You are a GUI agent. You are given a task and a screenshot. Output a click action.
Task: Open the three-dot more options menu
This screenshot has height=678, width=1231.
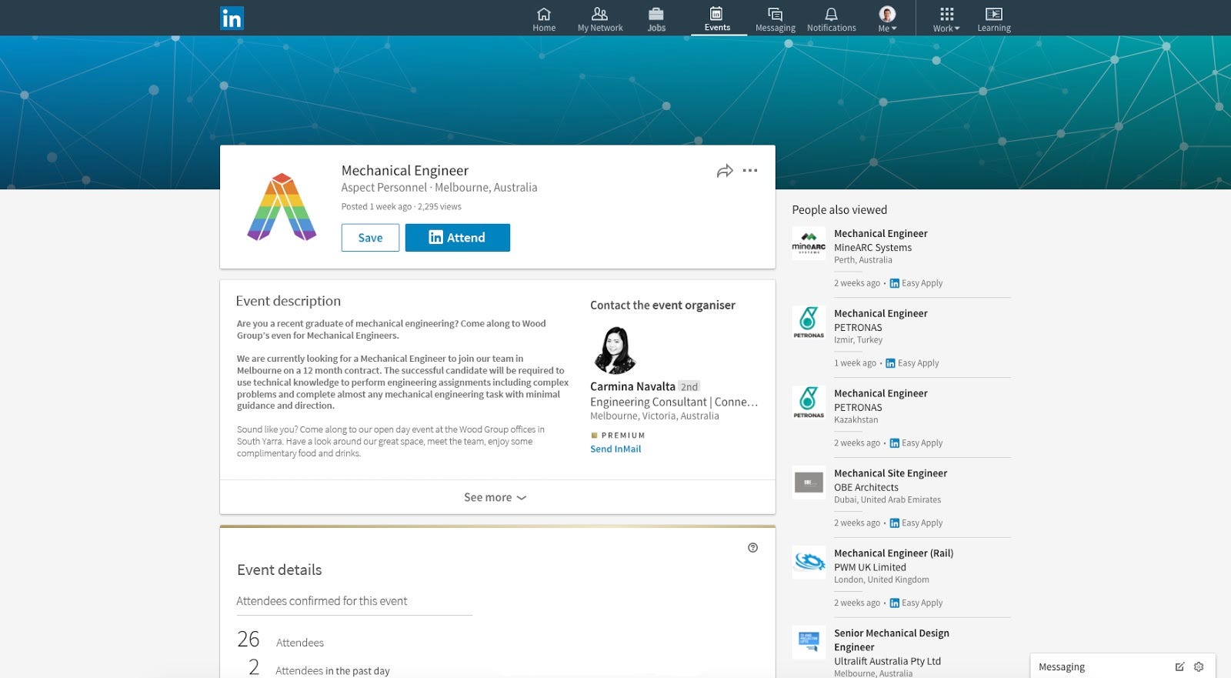[750, 171]
